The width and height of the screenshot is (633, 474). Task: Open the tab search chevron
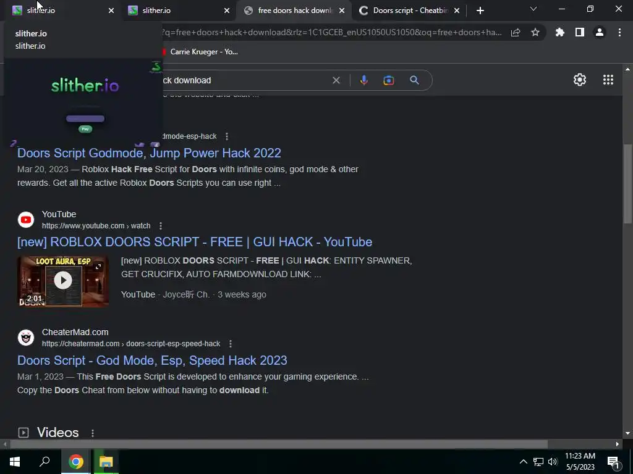coord(533,9)
